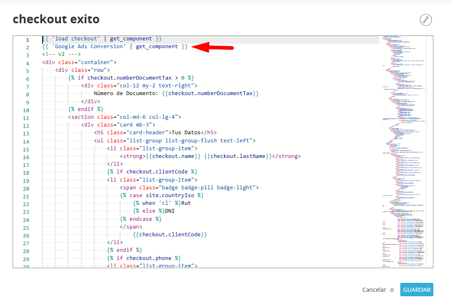Click the '{{checkout.clientCode}}' output line
The width and height of the screenshot is (453, 302).
pyautogui.click(x=170, y=235)
